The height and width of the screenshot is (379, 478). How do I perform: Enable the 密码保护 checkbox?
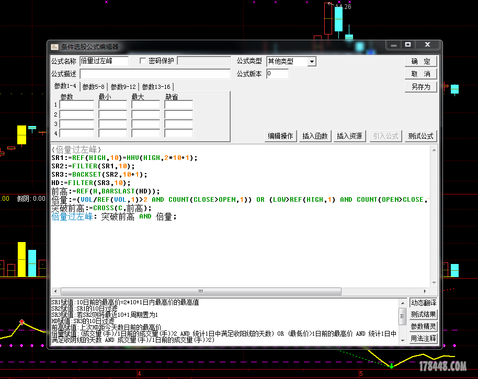coord(143,61)
